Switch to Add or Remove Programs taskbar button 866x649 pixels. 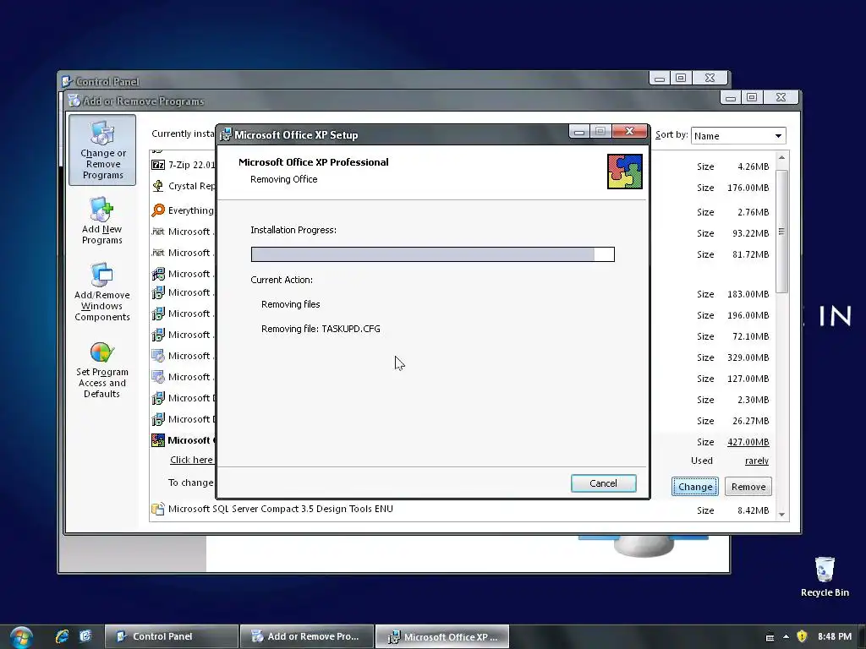[307, 636]
